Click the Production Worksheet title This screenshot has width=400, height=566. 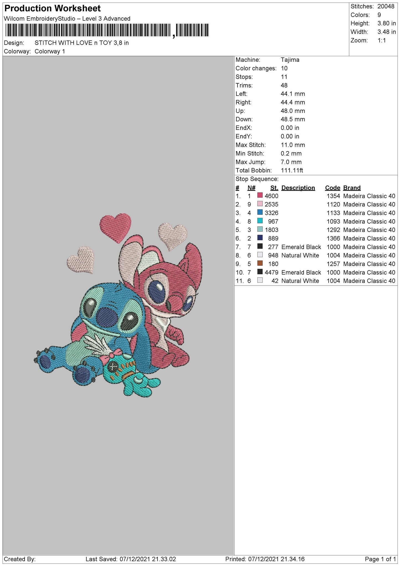point(53,9)
